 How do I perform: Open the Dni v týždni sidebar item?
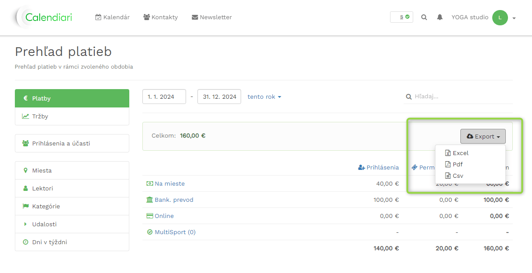point(72,242)
